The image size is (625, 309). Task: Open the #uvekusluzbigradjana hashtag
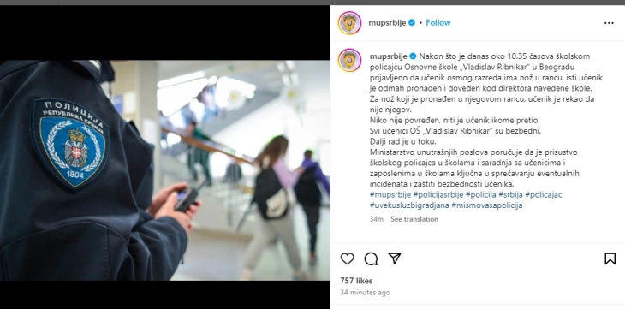(409, 205)
